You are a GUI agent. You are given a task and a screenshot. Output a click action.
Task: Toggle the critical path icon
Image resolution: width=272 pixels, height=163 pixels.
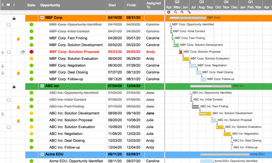pos(189,12)
